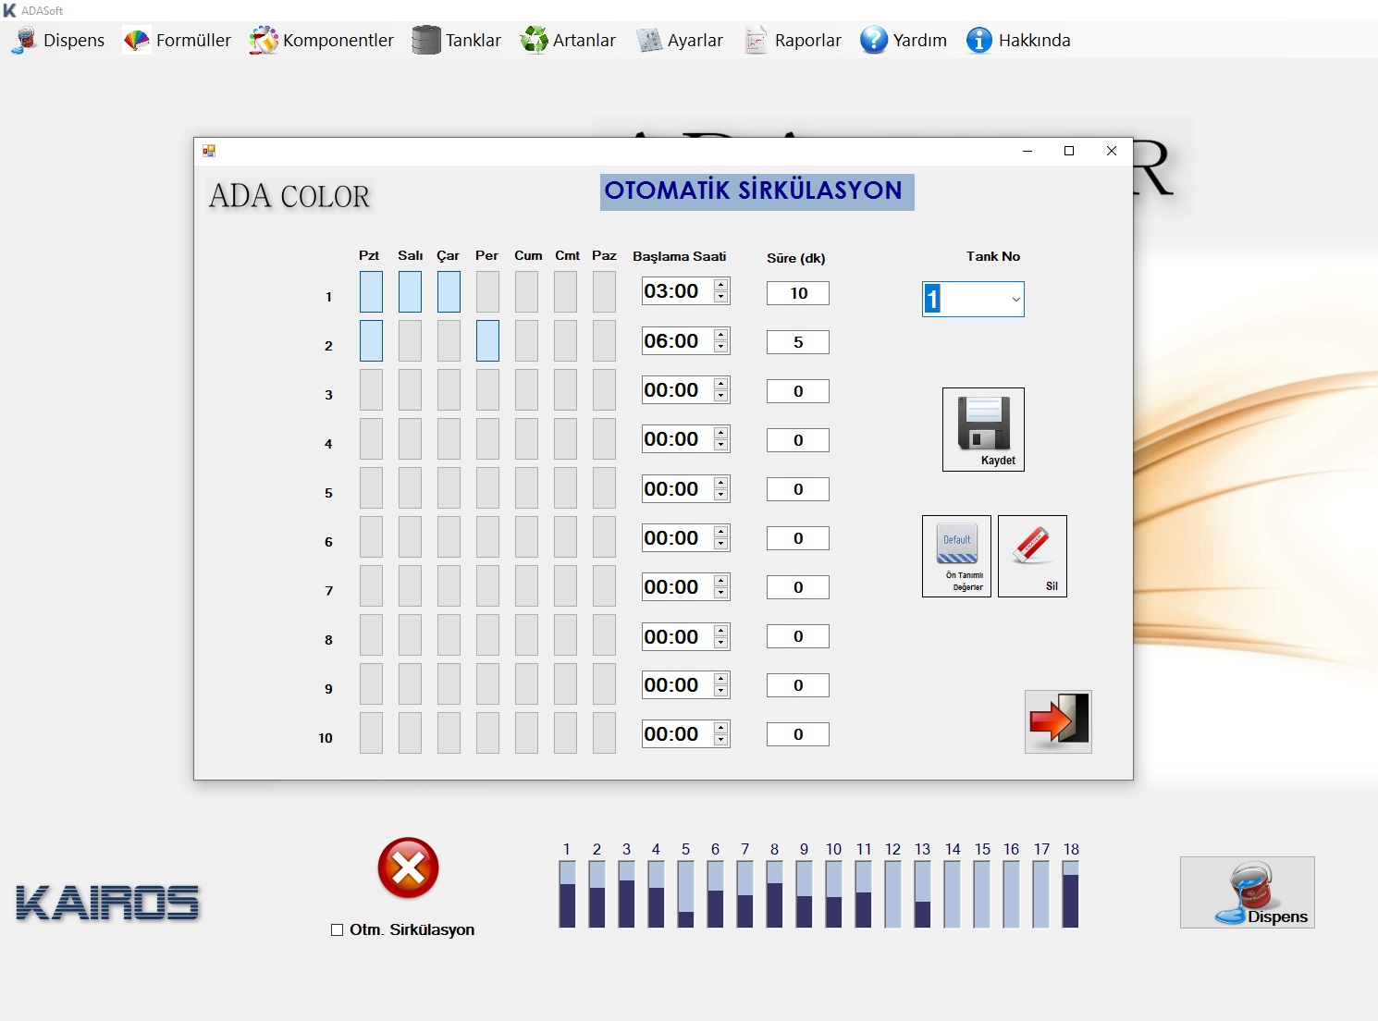1378x1021 pixels.
Task: Decrease row 2 start time with down arrow
Action: [721, 348]
